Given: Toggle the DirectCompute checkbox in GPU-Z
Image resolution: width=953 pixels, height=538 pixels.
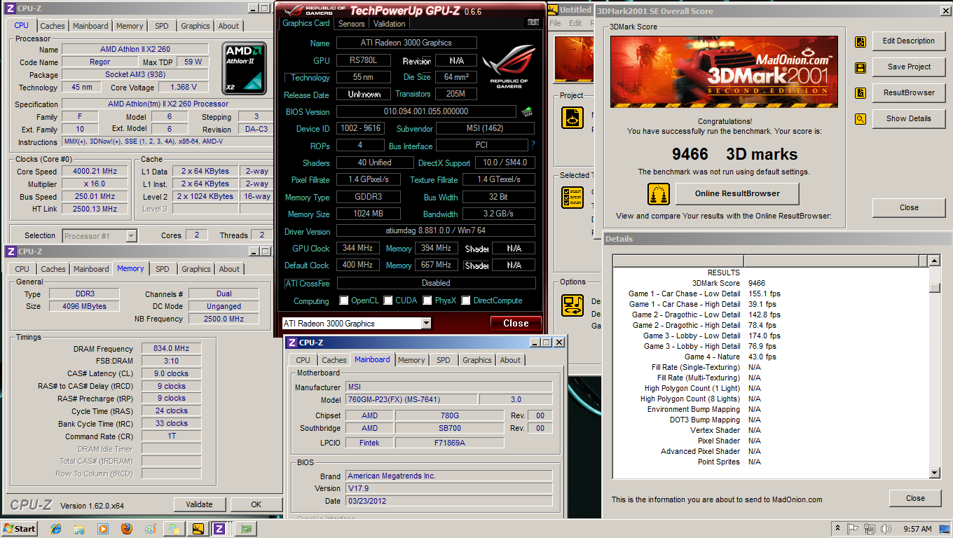Looking at the screenshot, I should pyautogui.click(x=466, y=301).
